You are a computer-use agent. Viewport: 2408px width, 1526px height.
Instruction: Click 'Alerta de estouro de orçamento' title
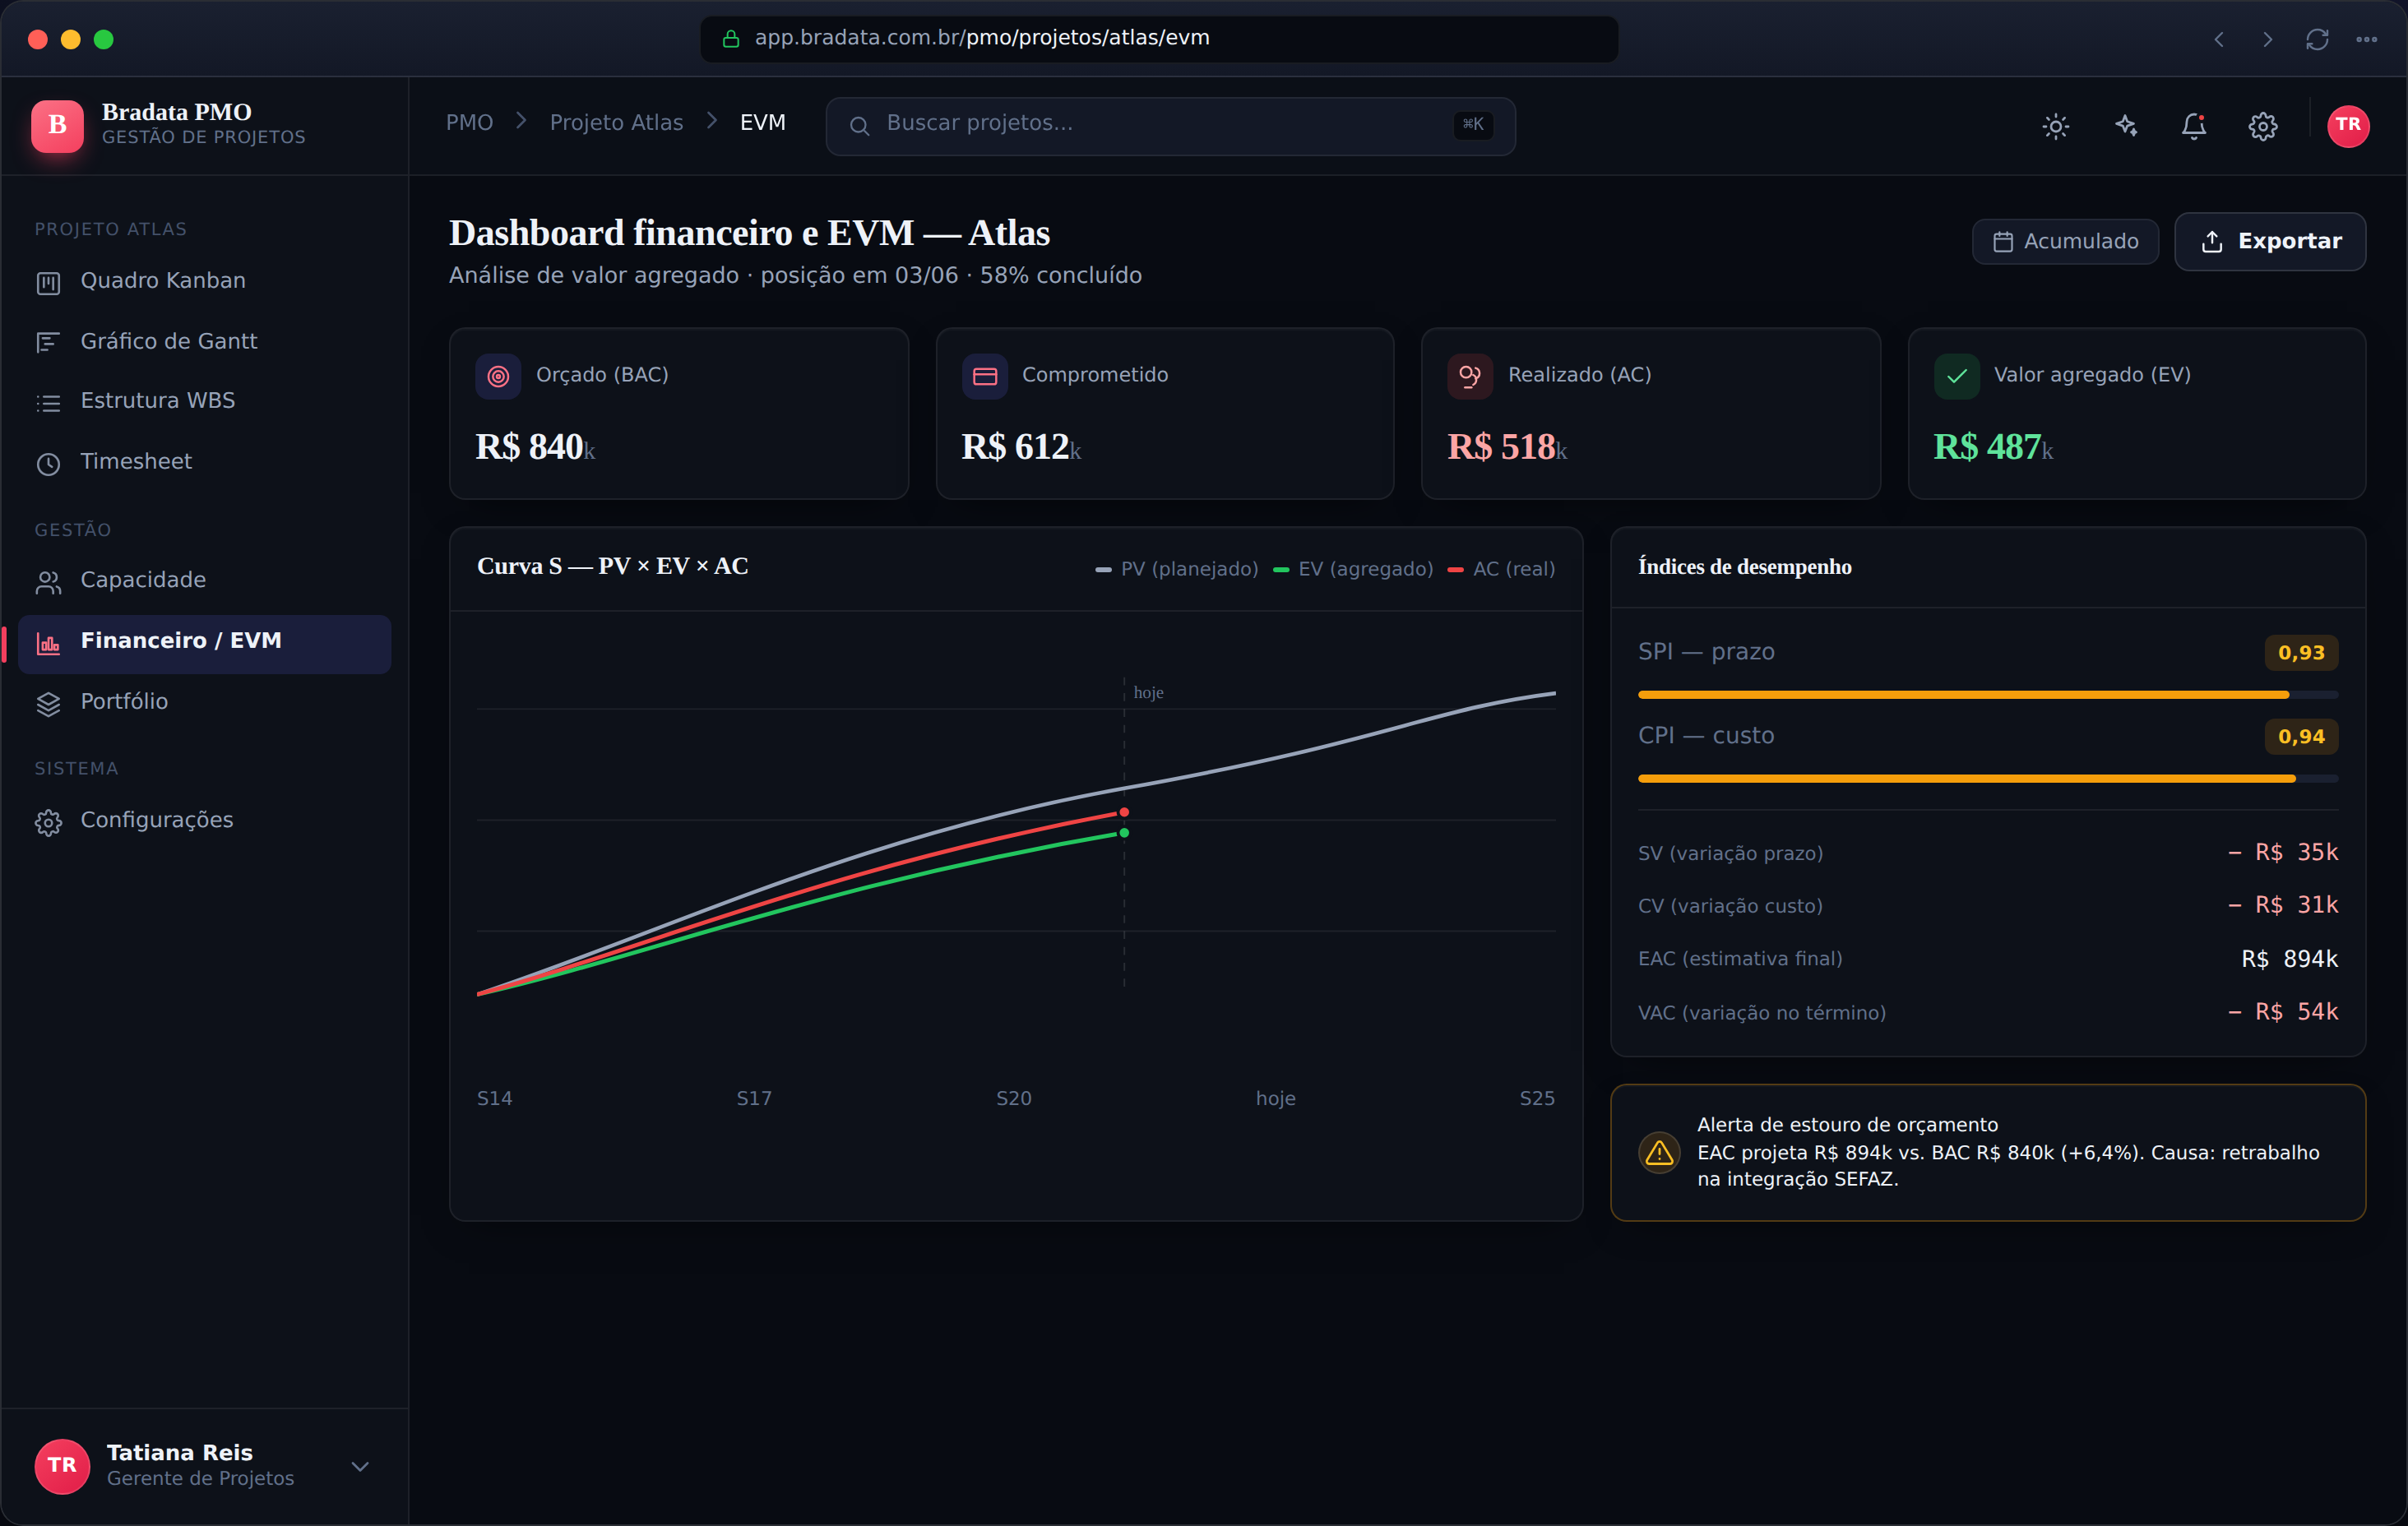click(x=1847, y=1125)
